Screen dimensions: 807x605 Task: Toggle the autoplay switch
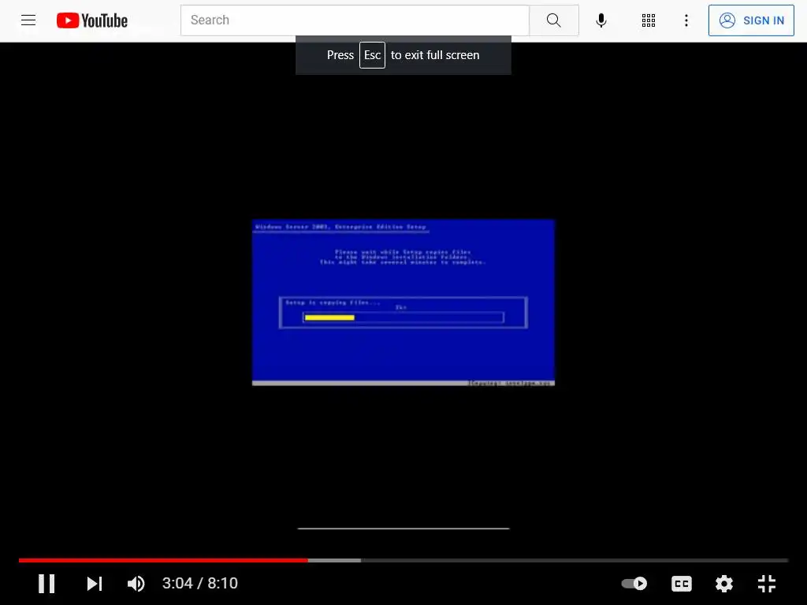[634, 584]
